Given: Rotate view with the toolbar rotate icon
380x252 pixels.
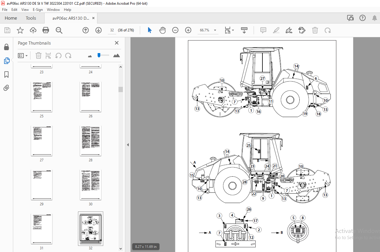Looking at the screenshot, I should point(328,30).
